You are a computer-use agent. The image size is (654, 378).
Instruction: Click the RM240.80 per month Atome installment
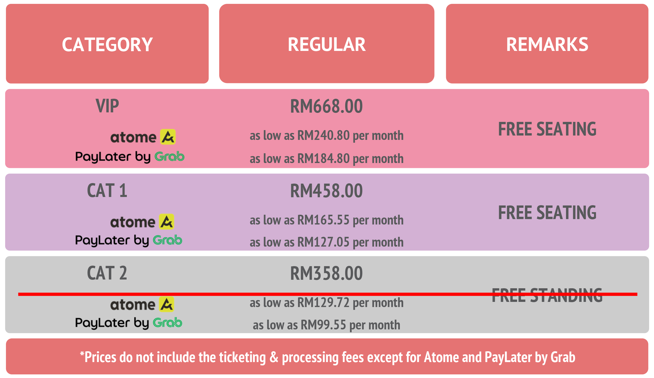coord(326,136)
